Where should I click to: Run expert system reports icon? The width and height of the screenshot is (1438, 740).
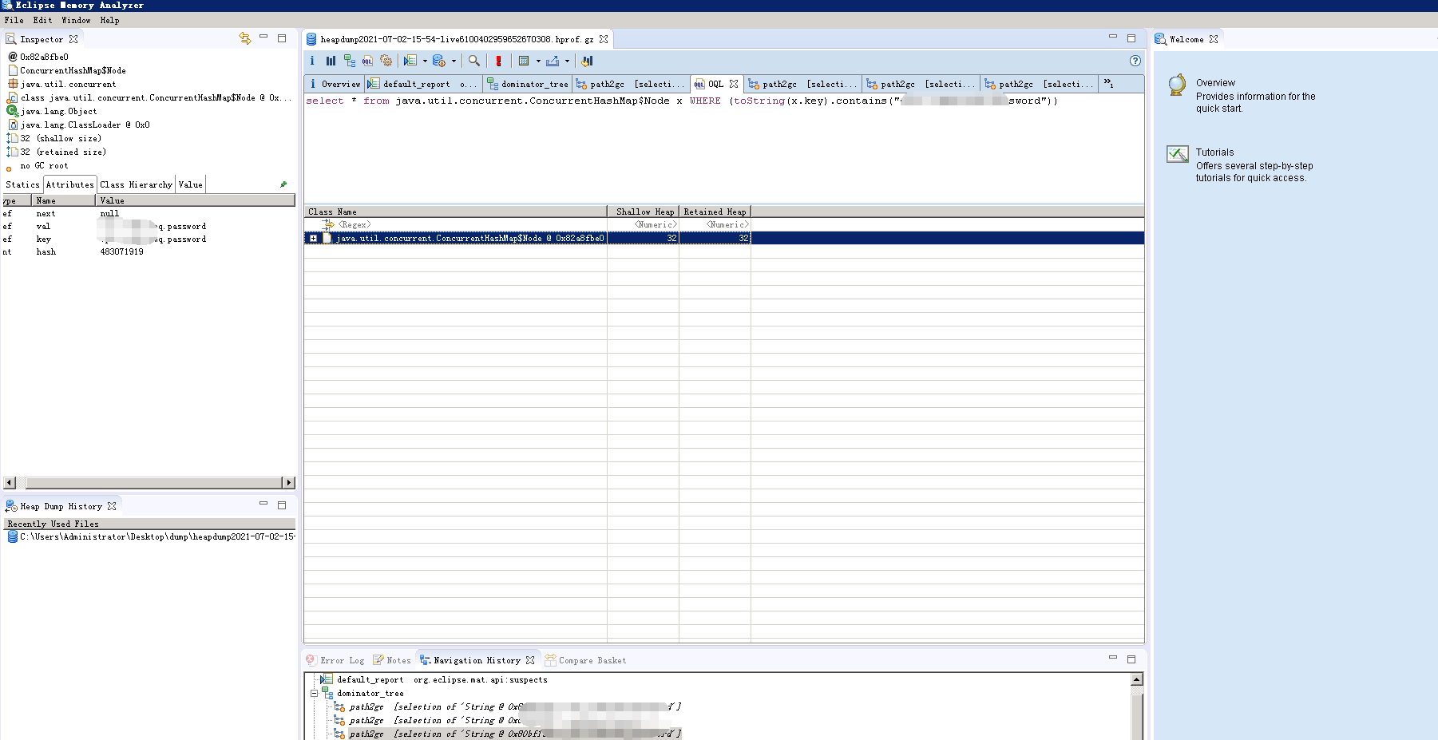[x=410, y=61]
